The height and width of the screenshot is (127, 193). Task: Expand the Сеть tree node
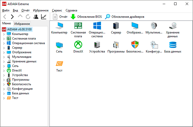4,66
